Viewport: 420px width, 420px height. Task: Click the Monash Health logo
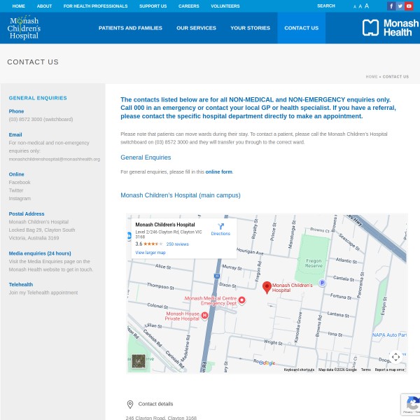[x=390, y=28]
